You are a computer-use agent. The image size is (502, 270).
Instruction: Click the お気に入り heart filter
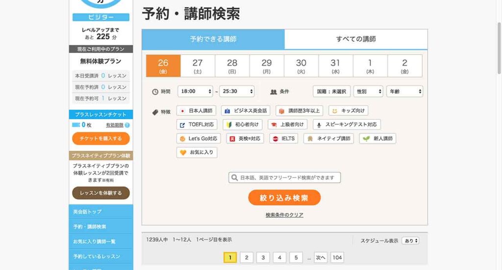[197, 152]
